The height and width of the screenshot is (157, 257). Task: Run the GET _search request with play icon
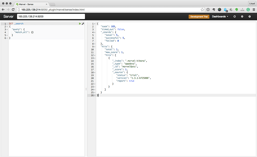coord(80,23)
